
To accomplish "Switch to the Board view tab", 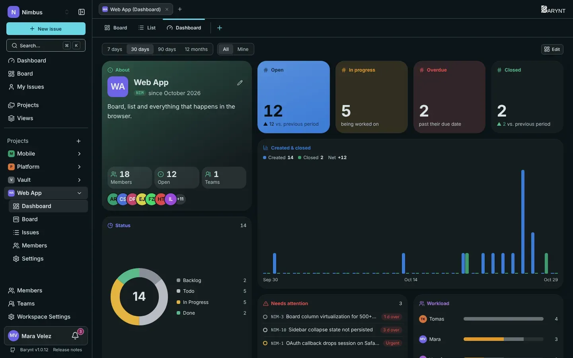I will click(x=116, y=28).
